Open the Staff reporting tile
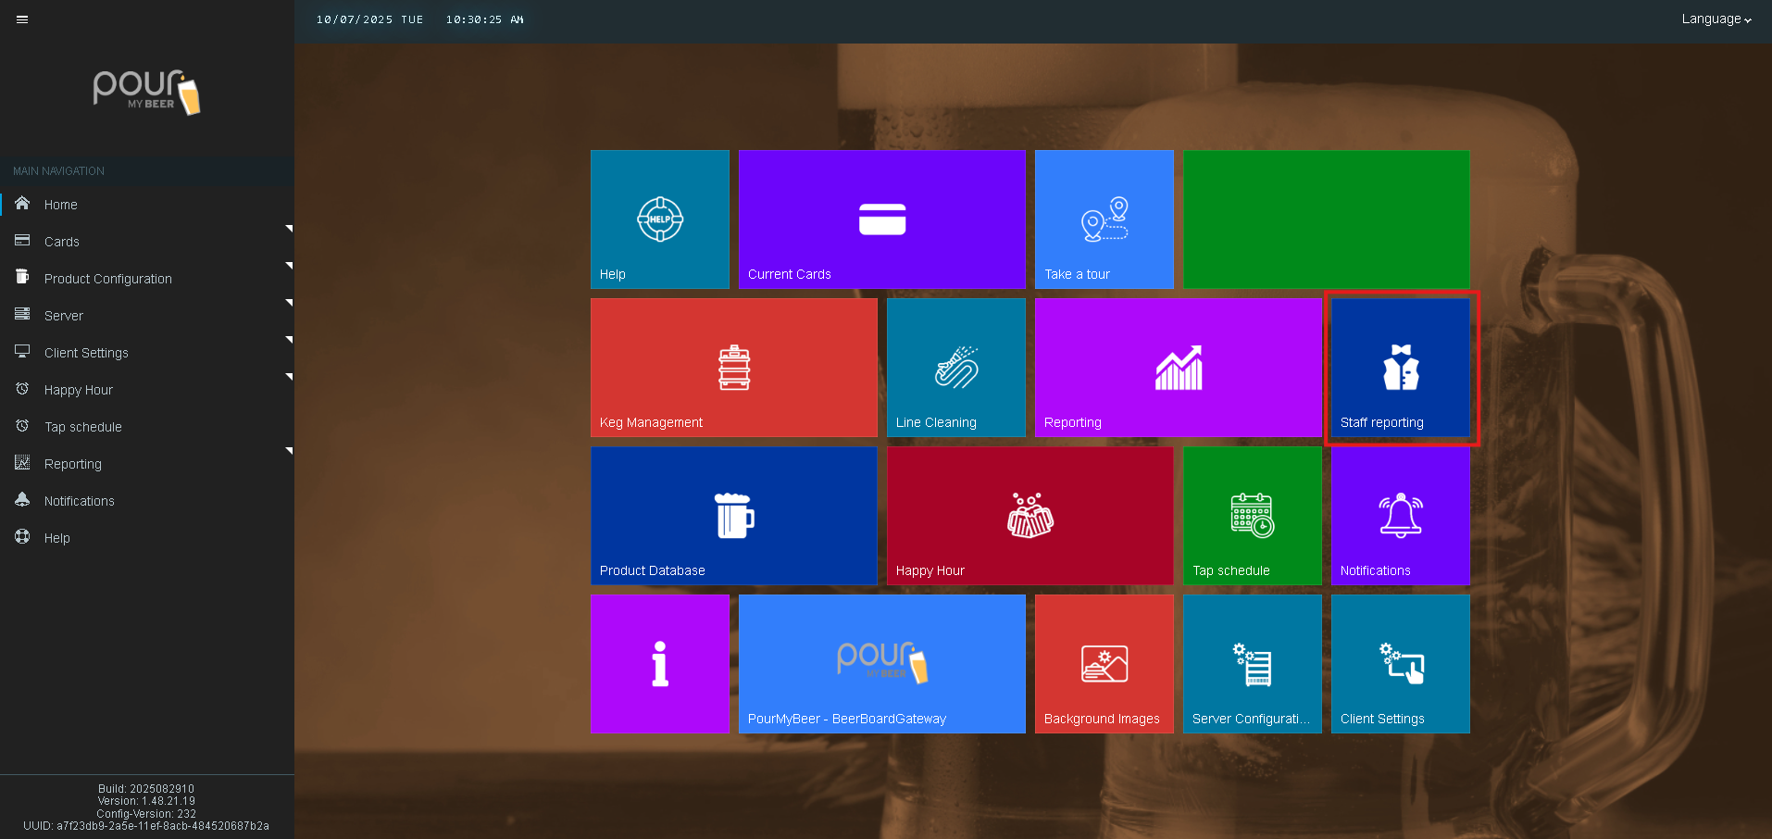Screen dimensions: 1772x839 pyautogui.click(x=1400, y=368)
